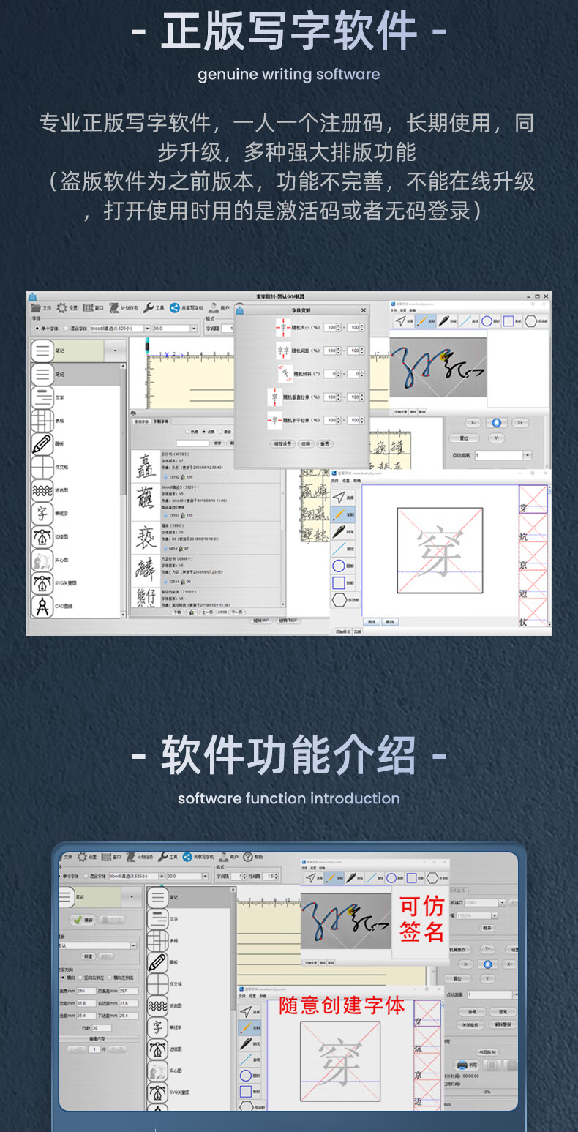Switch to 下载字体 tab in upper screenshot

(x=161, y=421)
